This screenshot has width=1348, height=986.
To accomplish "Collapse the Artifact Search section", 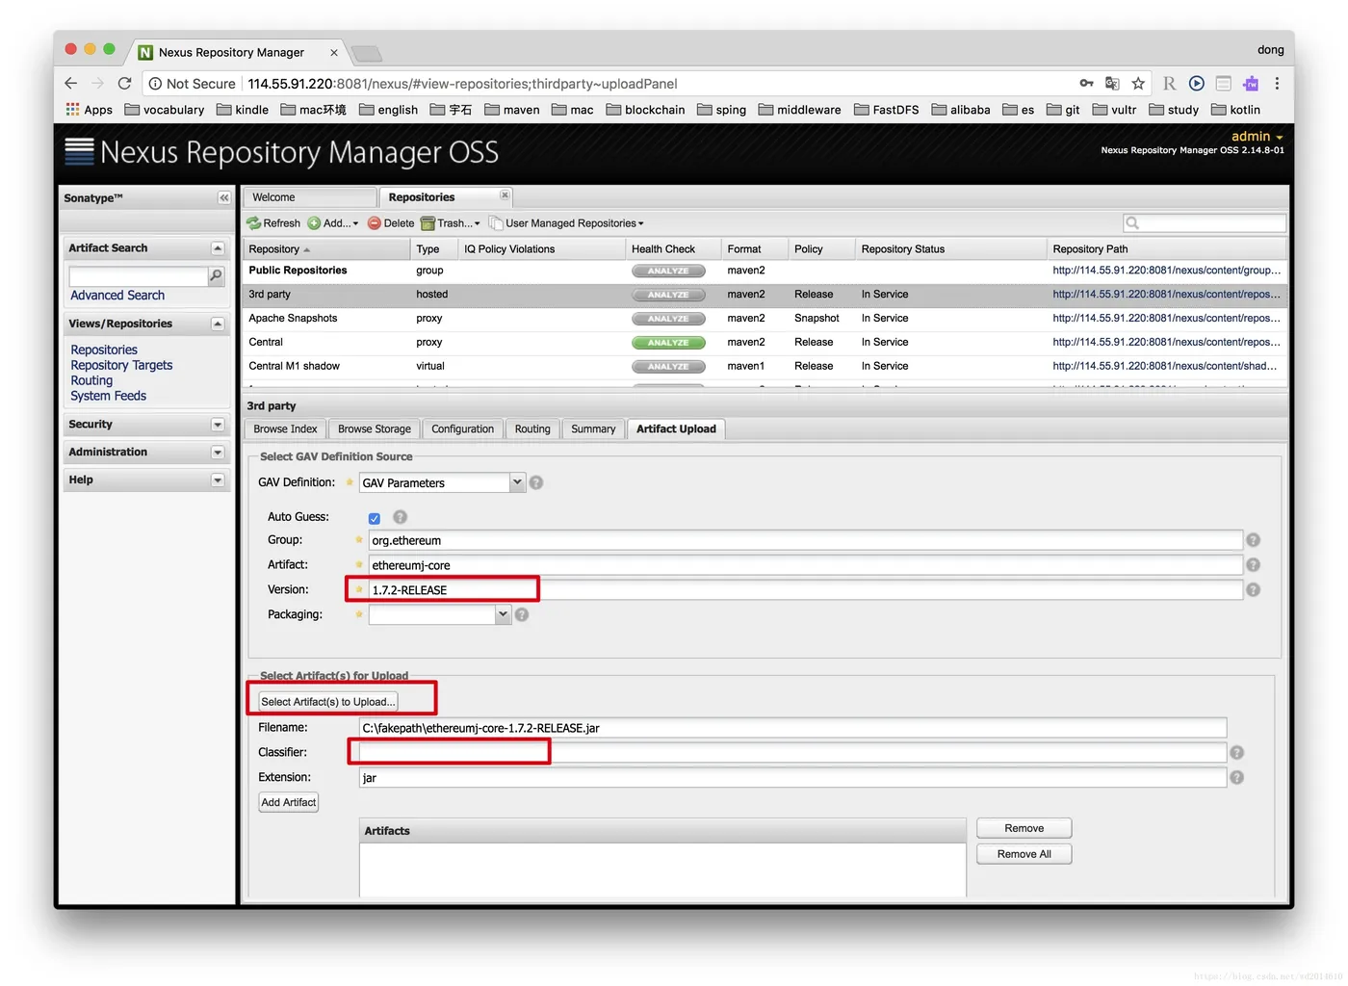I will [x=218, y=248].
